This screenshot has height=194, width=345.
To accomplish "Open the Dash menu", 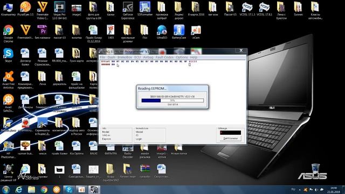I will [x=112, y=57].
